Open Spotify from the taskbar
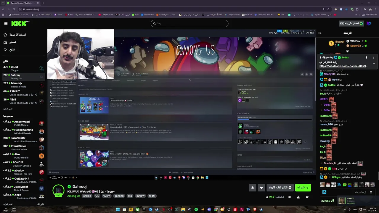The image size is (379, 213). tap(196, 210)
